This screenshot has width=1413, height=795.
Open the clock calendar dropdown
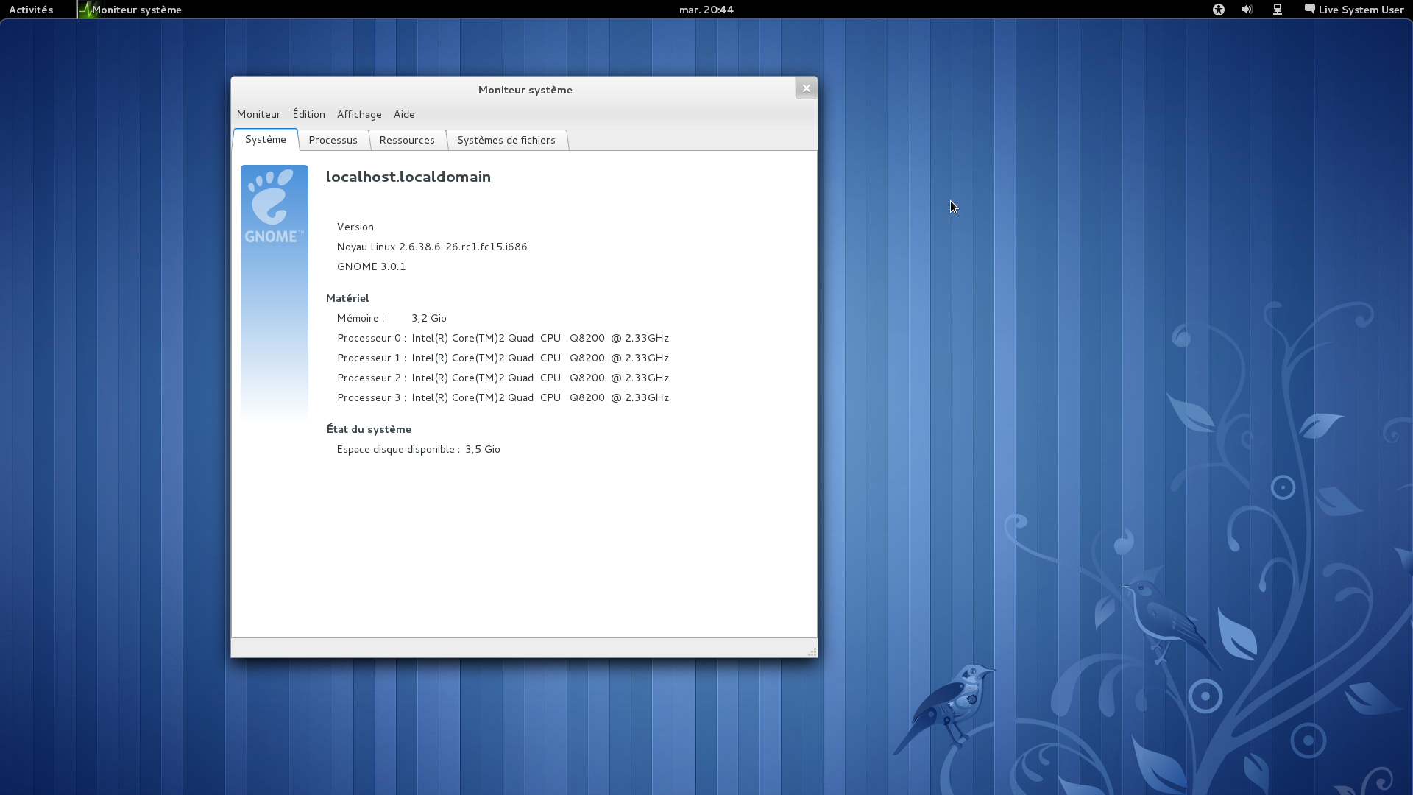pyautogui.click(x=706, y=10)
